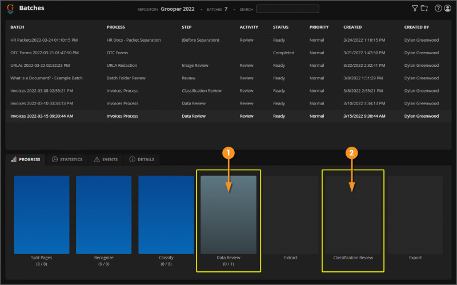Sort by the PROCESS column header
Image resolution: width=457 pixels, height=285 pixels.
click(116, 27)
